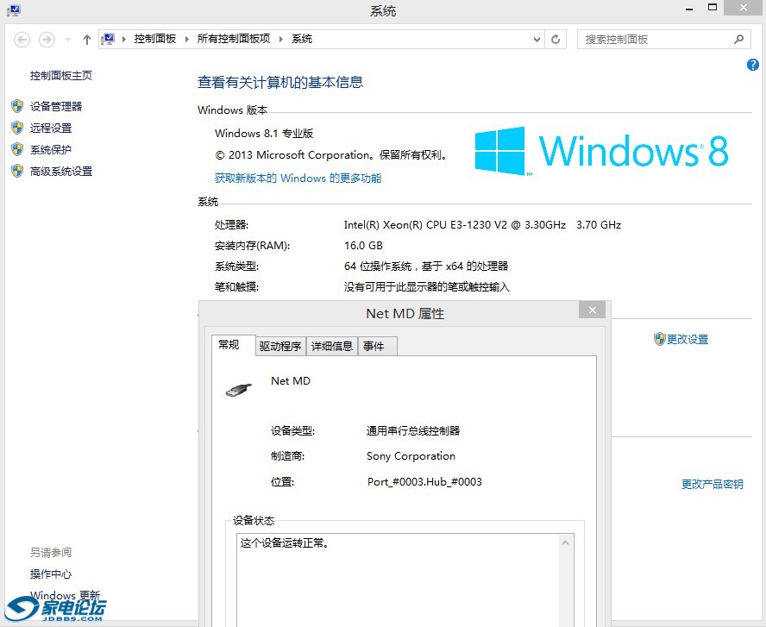Click the shield icon beside 设备管理器
Viewport: 766px width, 627px height.
(17, 106)
